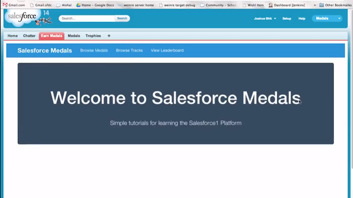This screenshot has height=198, width=353.
Task: Open Browse Medals in navbar
Action: (x=94, y=50)
